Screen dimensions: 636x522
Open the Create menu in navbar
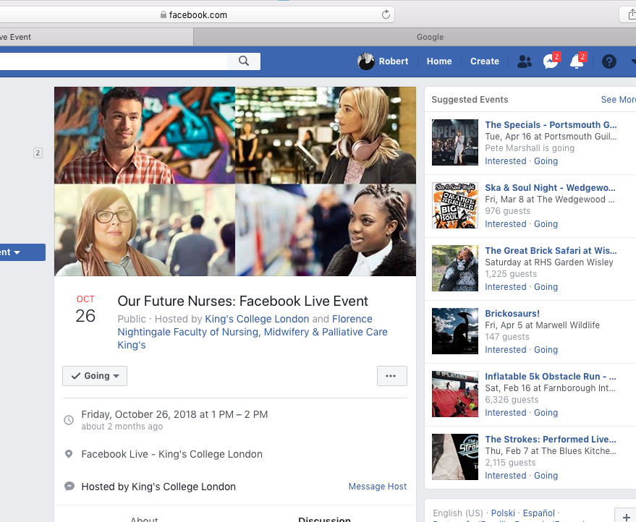(x=484, y=61)
